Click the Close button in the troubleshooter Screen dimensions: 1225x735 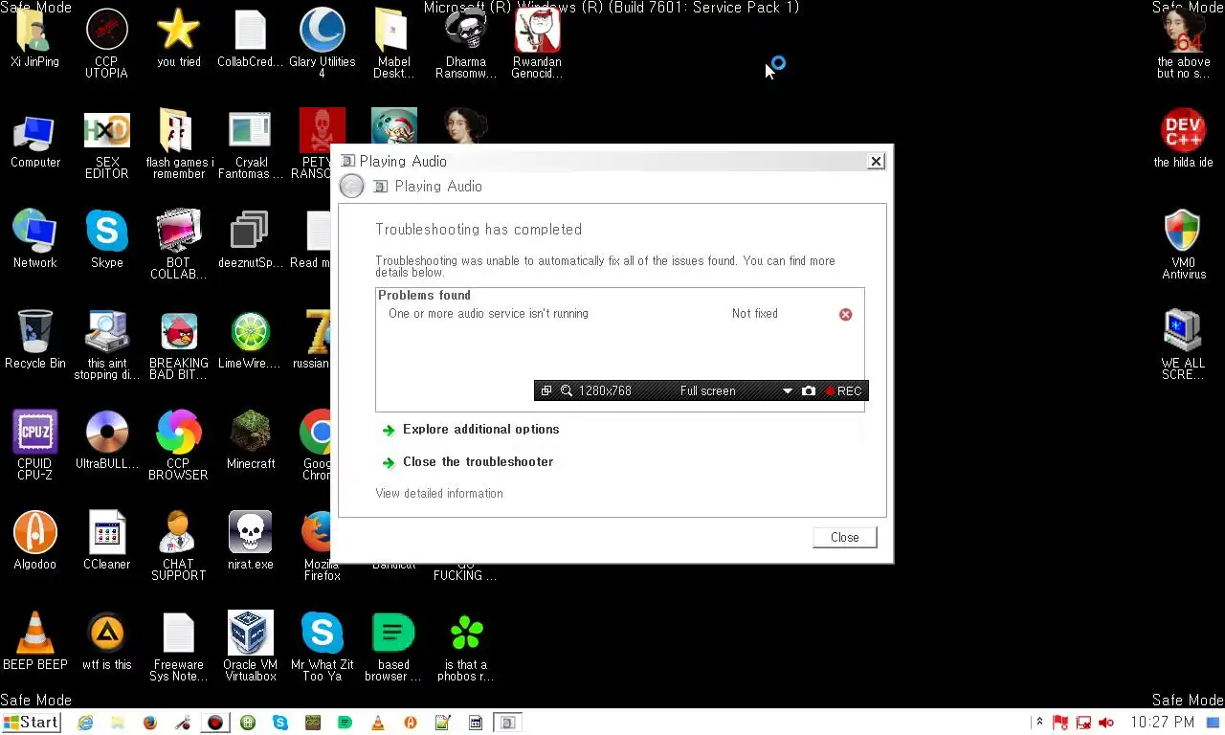pyautogui.click(x=844, y=537)
